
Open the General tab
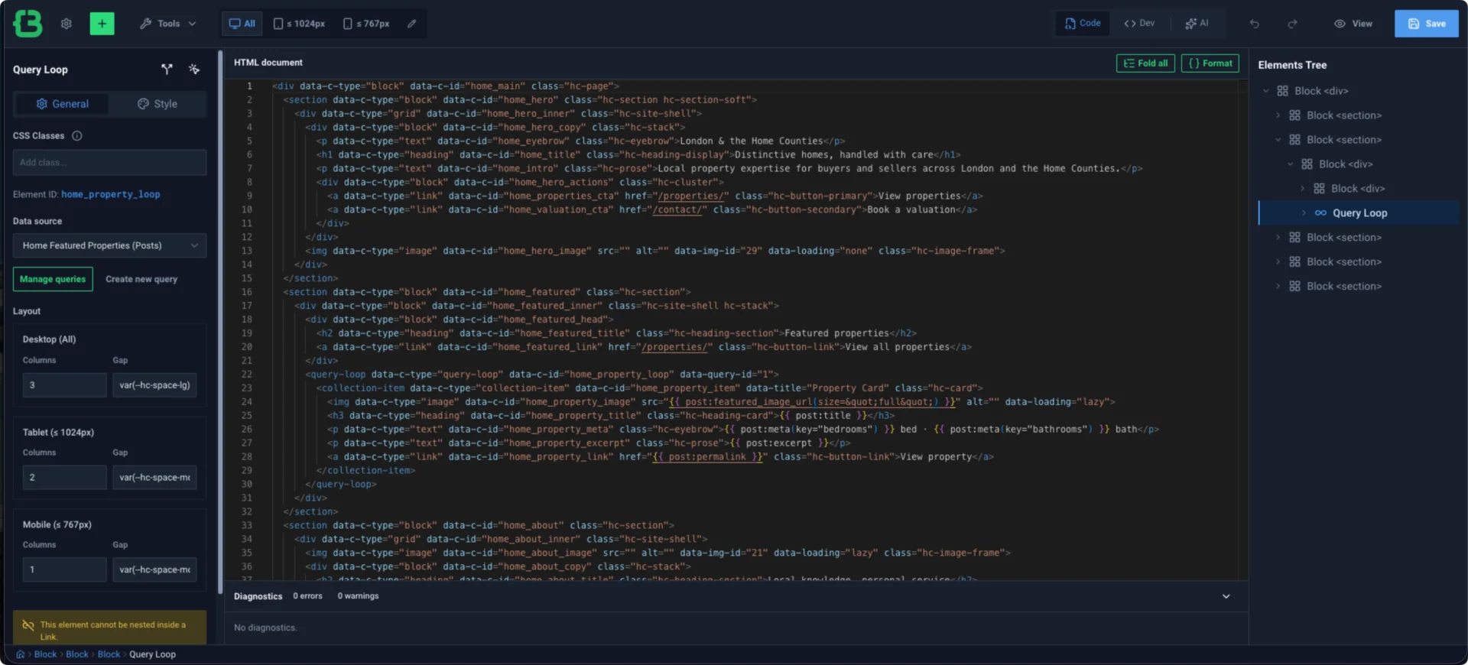pos(62,104)
